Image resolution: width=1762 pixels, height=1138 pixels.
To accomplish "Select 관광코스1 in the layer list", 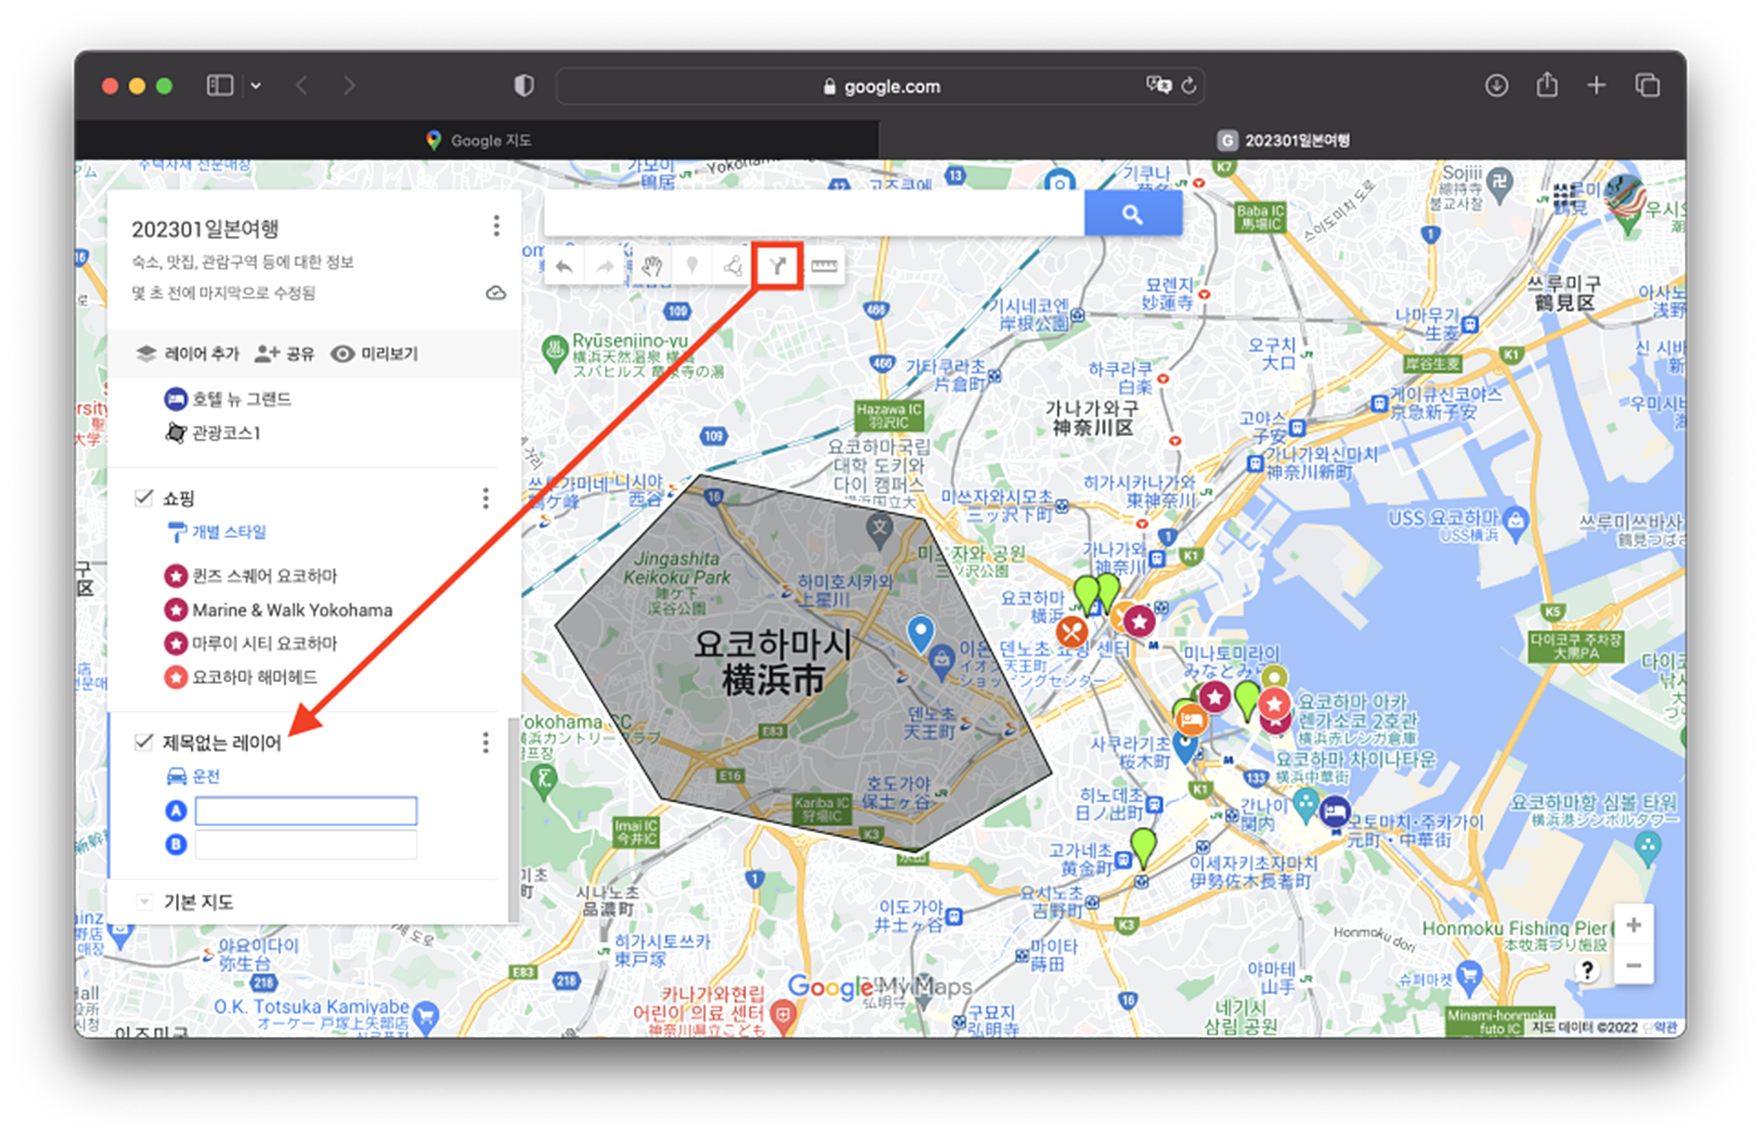I will pos(213,432).
